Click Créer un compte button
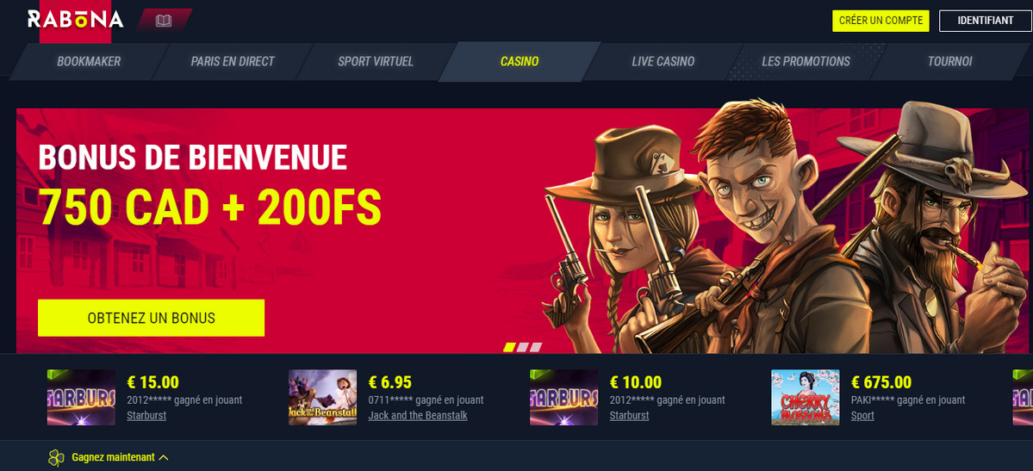The image size is (1033, 471). pyautogui.click(x=881, y=21)
